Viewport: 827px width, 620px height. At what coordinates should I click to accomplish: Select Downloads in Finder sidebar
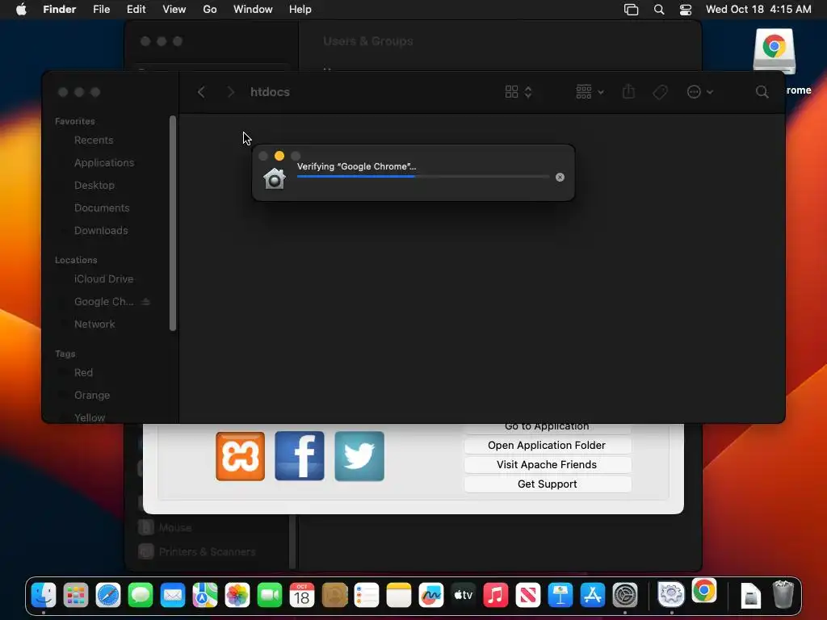coord(101,231)
